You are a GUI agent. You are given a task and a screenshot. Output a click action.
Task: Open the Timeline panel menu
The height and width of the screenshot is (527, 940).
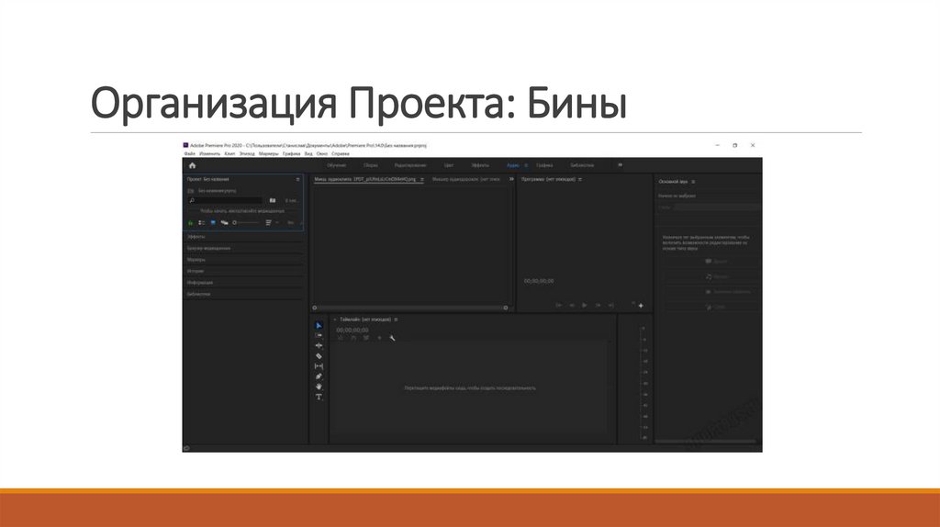396,320
